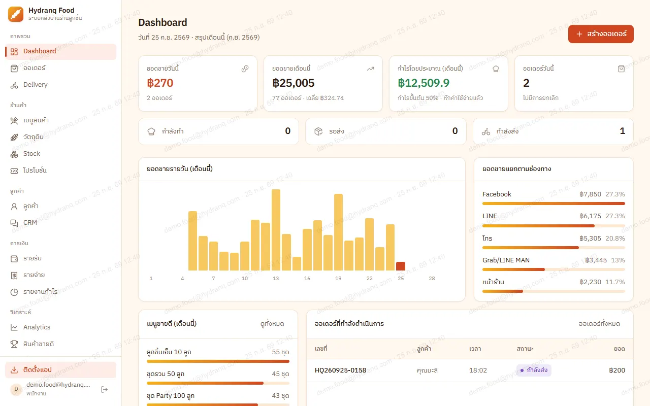Click the tallest bar at day 13
Screen dimensions: 650x406
276,230
